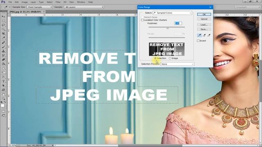The width and height of the screenshot is (262, 147).
Task: Open the Essentials workspace dropdown
Action: click(247, 7)
